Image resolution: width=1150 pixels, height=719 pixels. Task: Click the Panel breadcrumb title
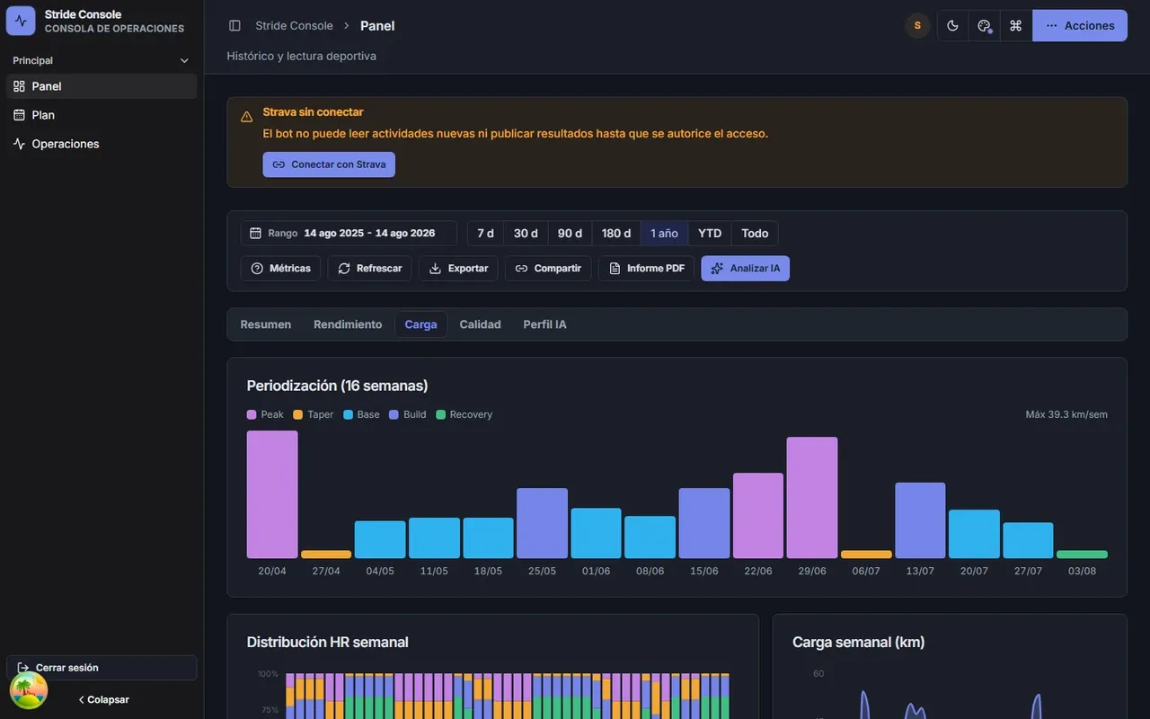[x=377, y=26]
